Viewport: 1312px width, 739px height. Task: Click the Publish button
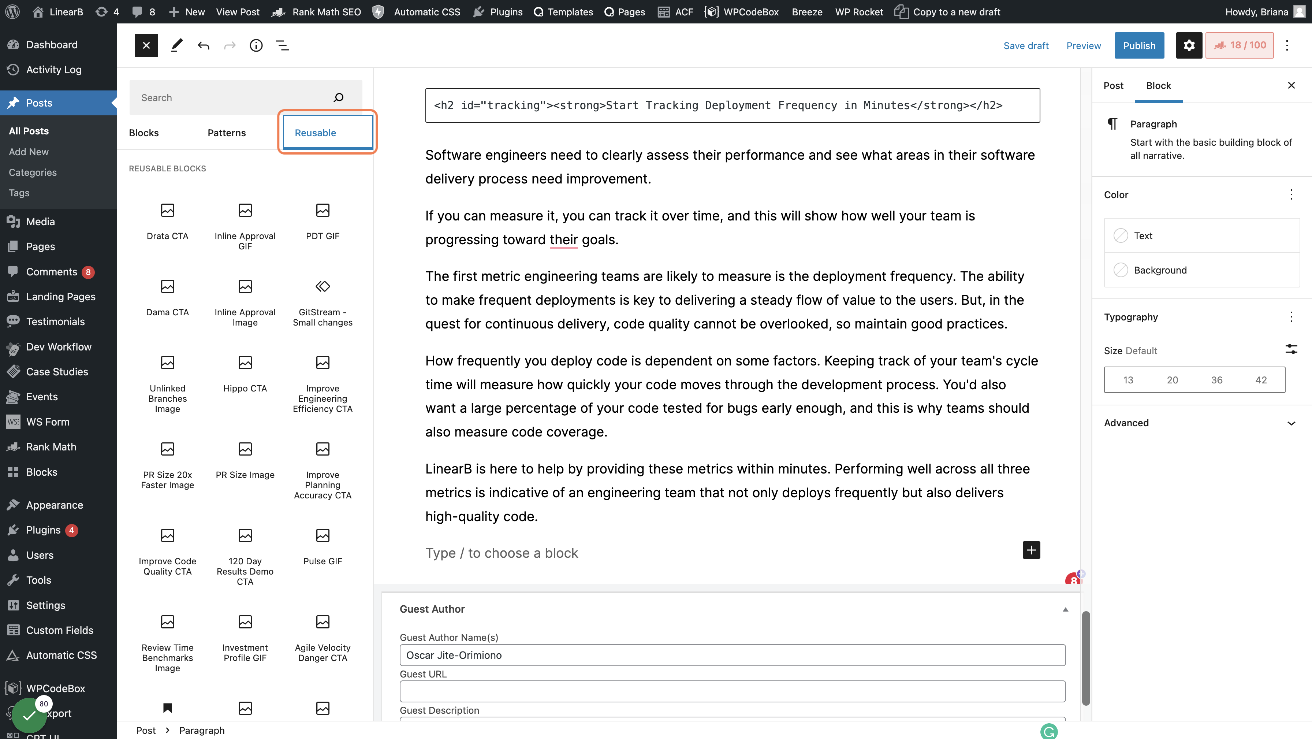1139,45
